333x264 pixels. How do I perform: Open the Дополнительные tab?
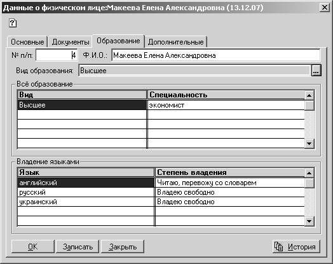point(175,42)
